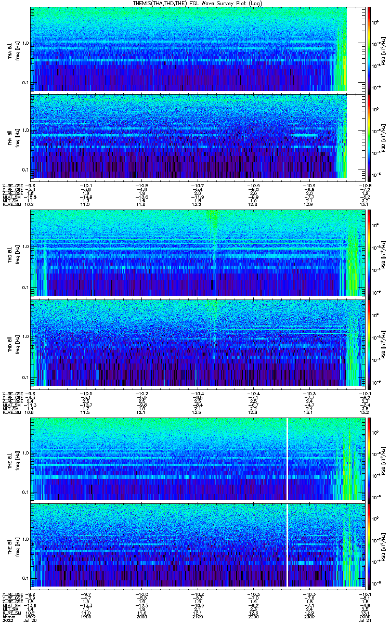Click the green burst at top of THD B-perpendicular panel
390x624 pixels.
pos(212,218)
